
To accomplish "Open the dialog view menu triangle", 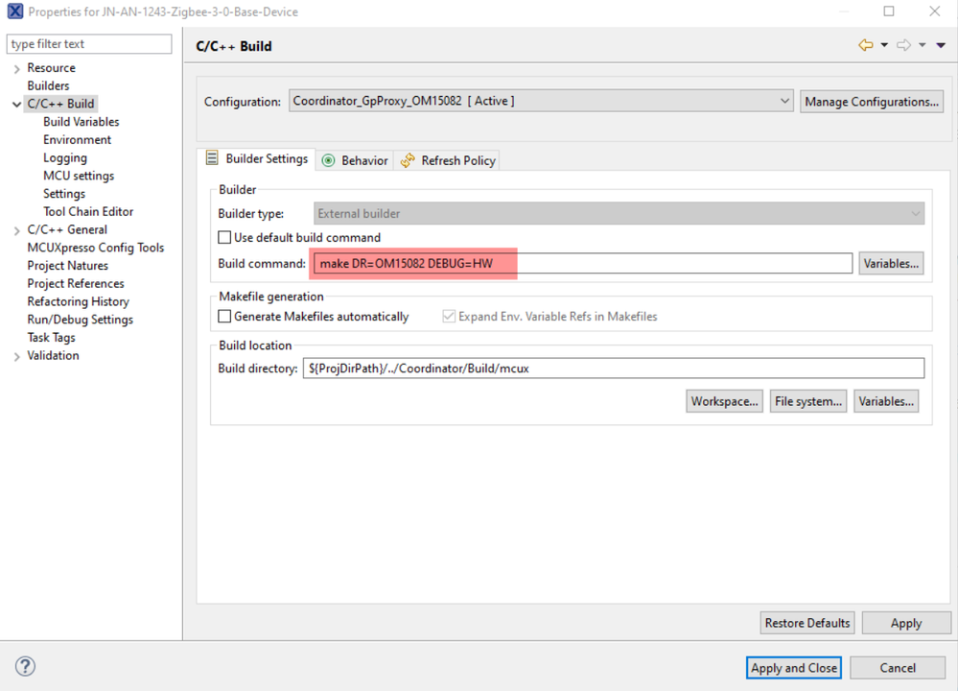I will coord(942,45).
